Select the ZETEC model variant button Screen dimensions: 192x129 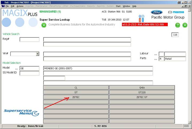click(76, 97)
